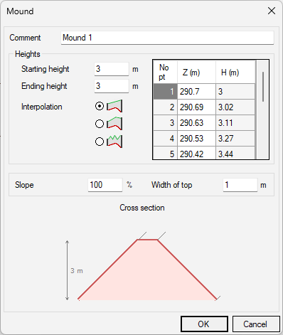Click the H (m) column header
The height and width of the screenshot is (335, 283).
[235, 72]
